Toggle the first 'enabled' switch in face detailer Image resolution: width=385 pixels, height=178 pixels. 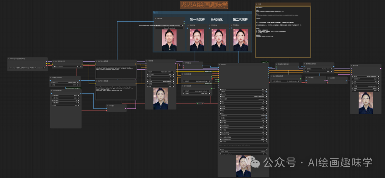(243, 115)
